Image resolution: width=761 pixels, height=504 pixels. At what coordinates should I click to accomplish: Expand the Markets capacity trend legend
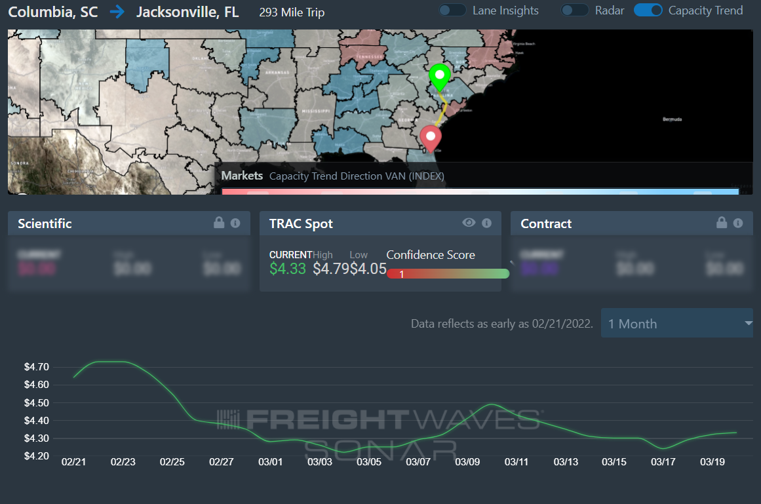pos(333,176)
